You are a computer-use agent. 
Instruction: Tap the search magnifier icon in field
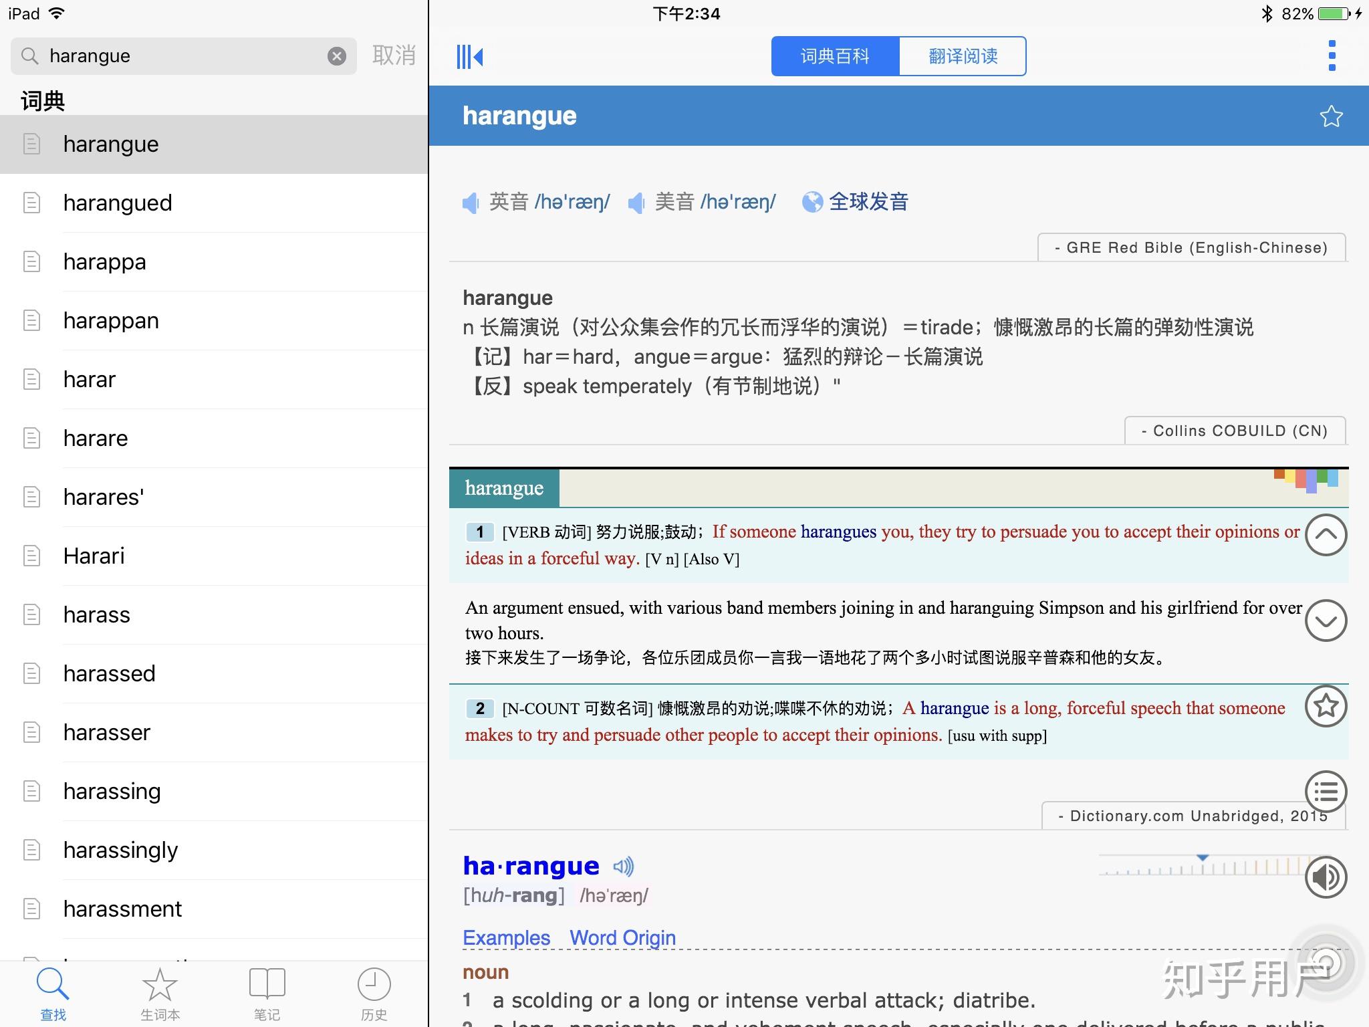(x=29, y=55)
